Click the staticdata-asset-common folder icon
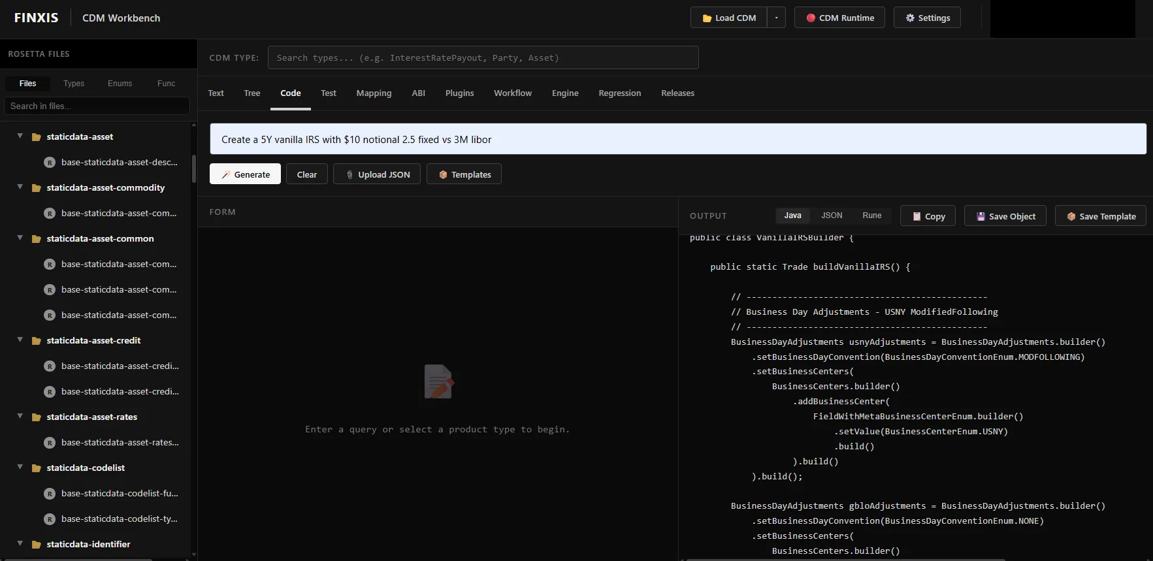This screenshot has height=561, width=1153. (x=37, y=239)
